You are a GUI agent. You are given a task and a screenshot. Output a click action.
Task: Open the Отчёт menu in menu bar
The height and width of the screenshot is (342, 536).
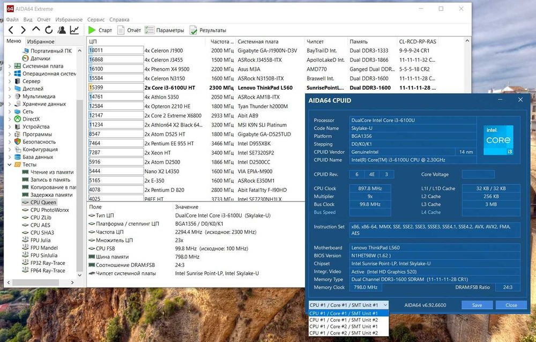(44, 19)
